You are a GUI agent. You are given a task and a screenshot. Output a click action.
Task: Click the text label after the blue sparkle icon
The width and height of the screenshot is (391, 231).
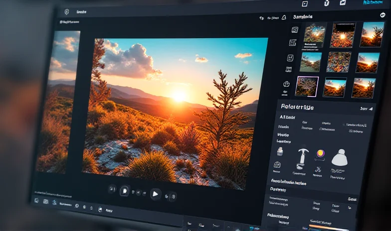(x=65, y=204)
